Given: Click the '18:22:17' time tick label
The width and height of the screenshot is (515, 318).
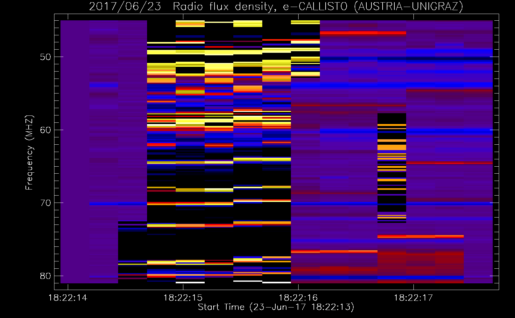Looking at the screenshot, I should pyautogui.click(x=413, y=298).
